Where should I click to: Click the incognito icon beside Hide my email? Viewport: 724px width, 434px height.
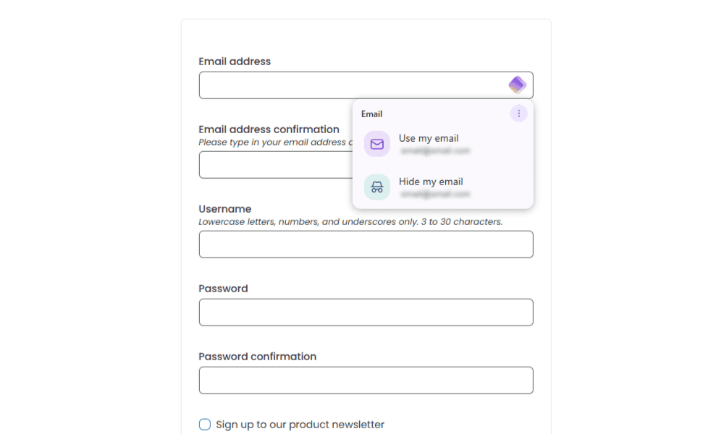point(377,187)
